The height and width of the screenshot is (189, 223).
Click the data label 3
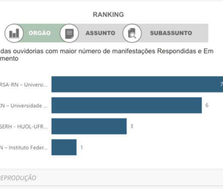click(132, 126)
